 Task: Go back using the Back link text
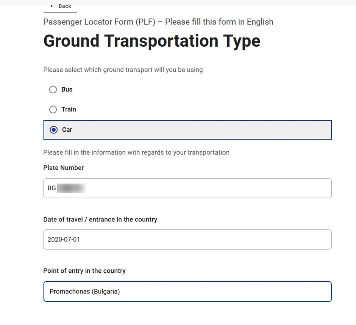pos(65,6)
